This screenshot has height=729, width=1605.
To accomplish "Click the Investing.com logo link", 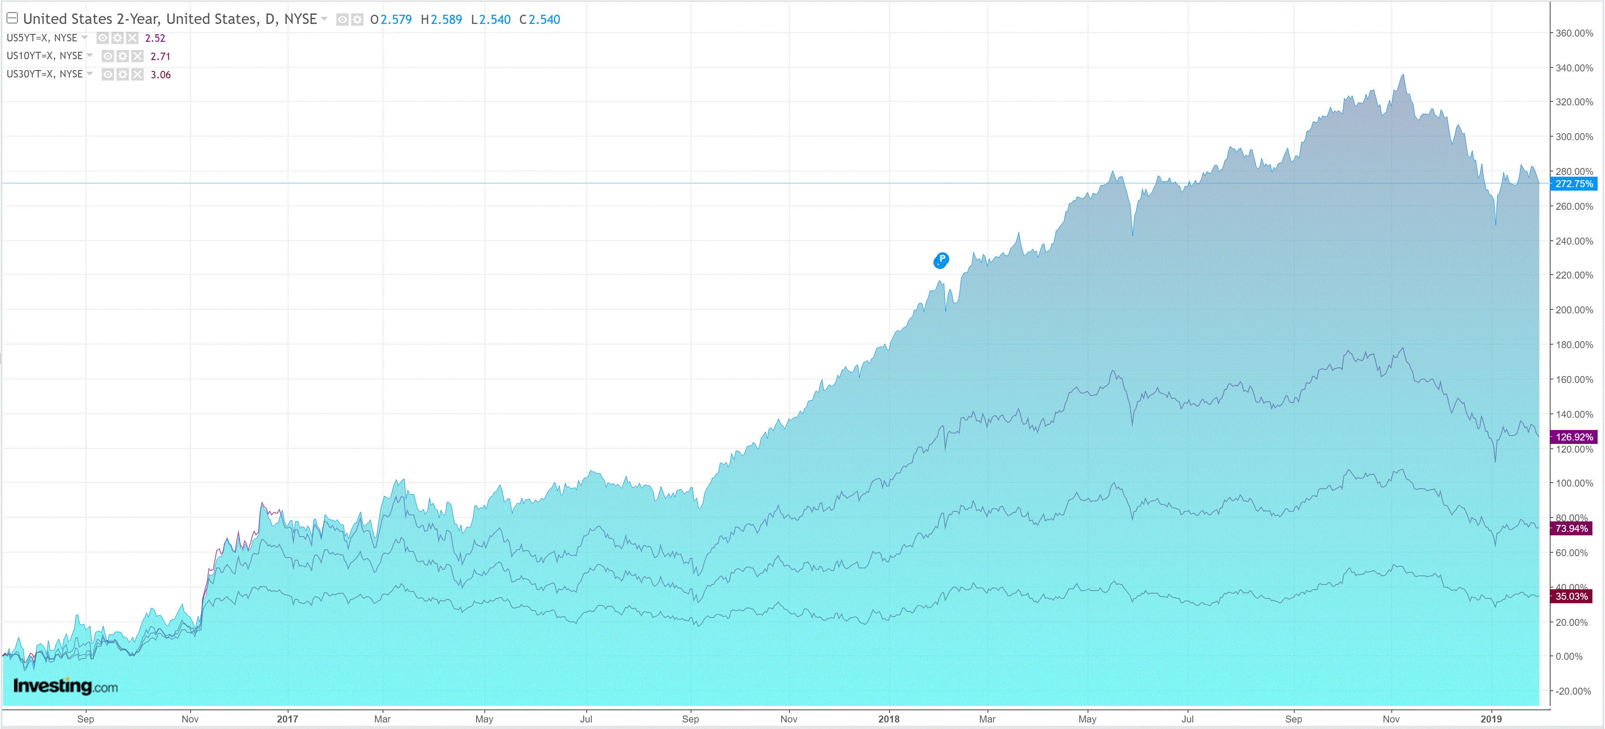I will 65,686.
